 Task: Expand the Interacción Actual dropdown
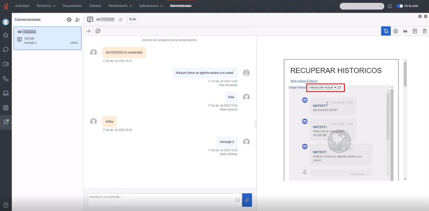point(323,87)
